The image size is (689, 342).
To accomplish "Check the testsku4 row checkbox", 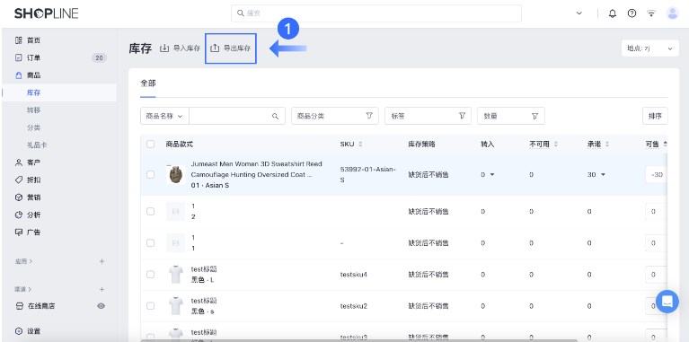I will (150, 275).
